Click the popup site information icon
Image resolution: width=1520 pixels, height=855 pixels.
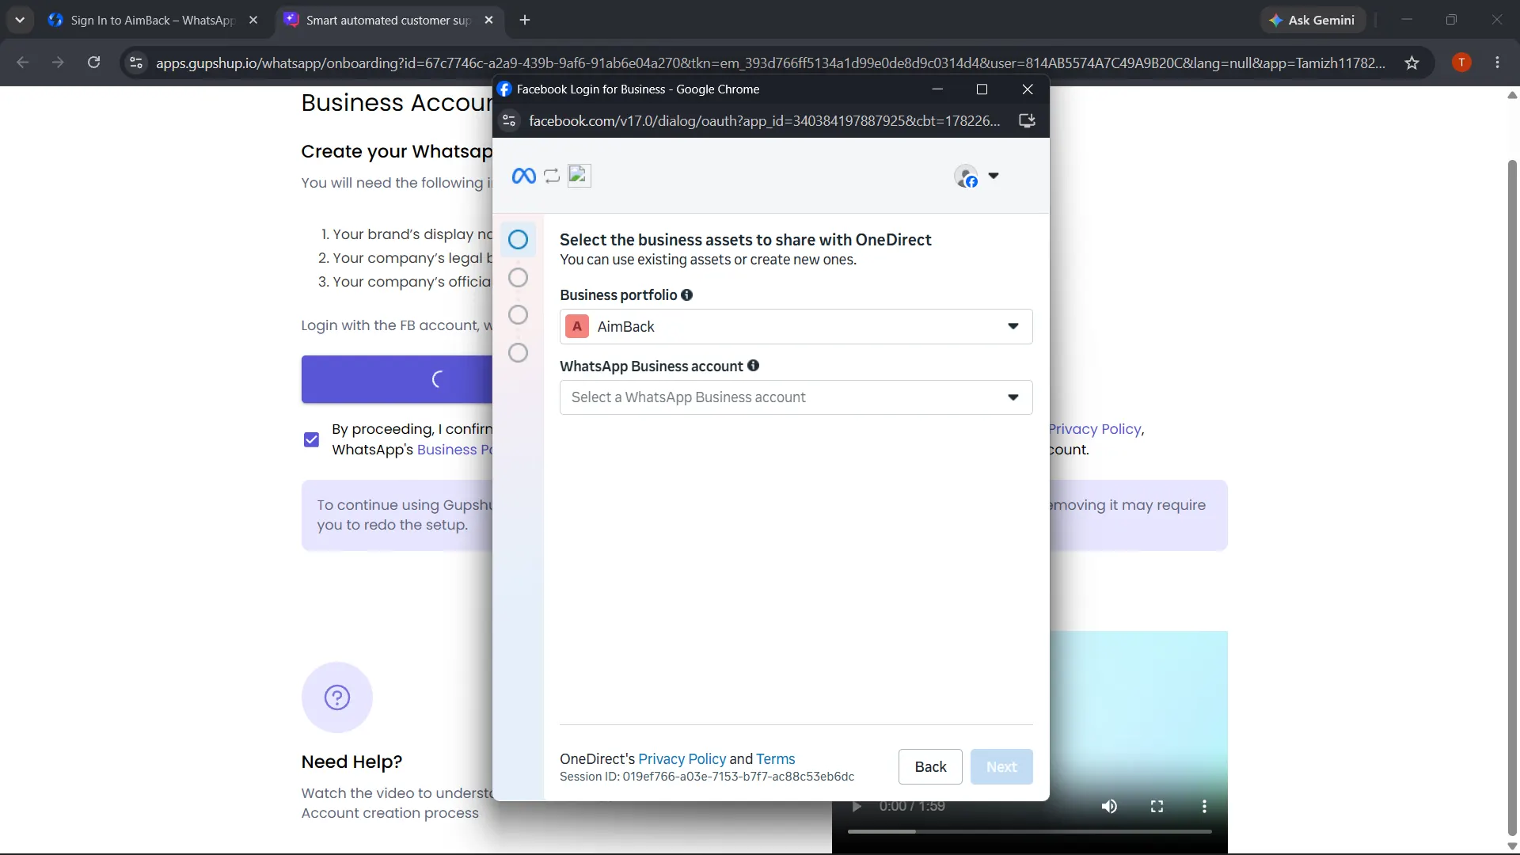(x=509, y=120)
